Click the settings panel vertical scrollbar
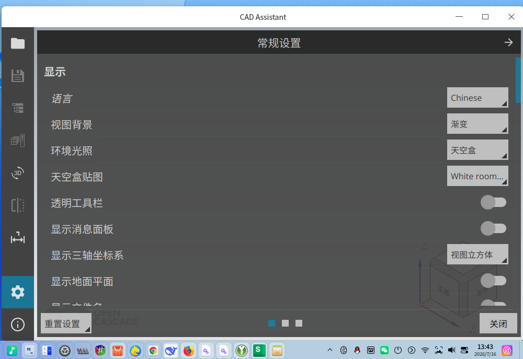 (x=518, y=80)
